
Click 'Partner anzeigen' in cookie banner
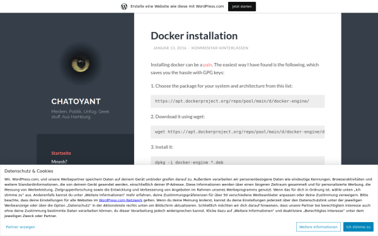click(x=21, y=227)
